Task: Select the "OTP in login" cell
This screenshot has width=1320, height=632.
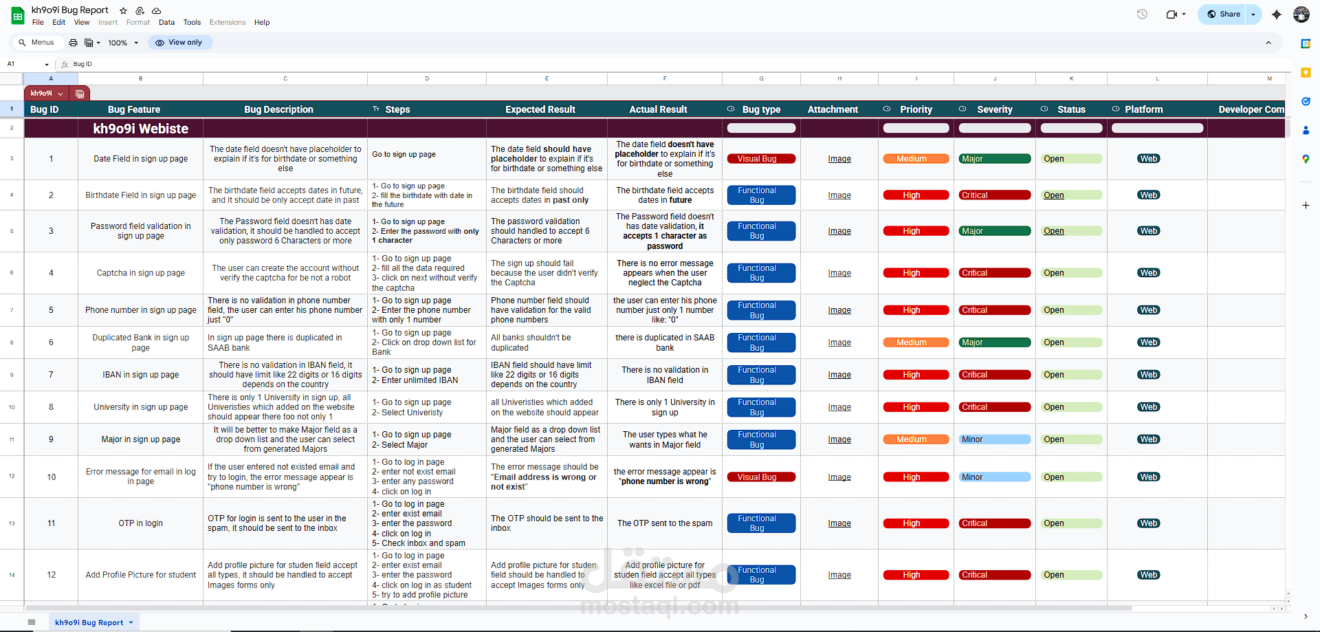Action: [141, 523]
